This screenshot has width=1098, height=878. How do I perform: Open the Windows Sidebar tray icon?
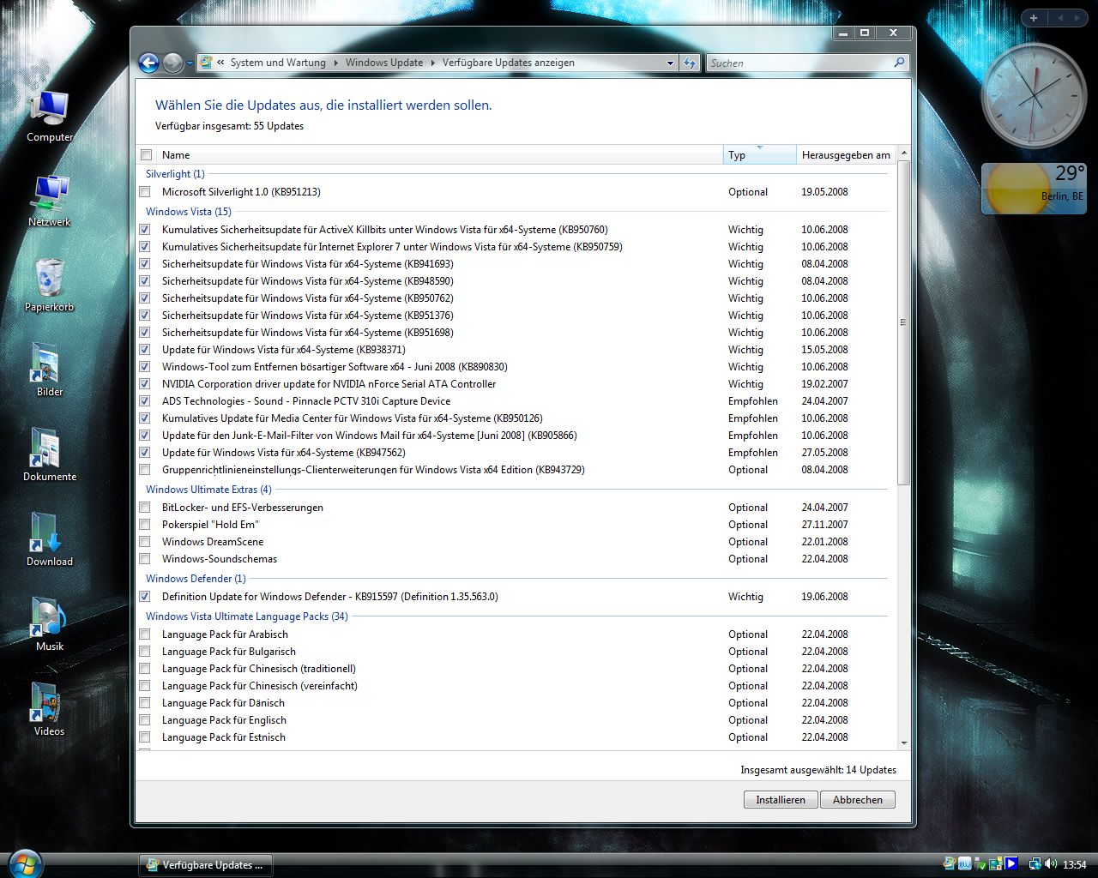pyautogui.click(x=996, y=863)
